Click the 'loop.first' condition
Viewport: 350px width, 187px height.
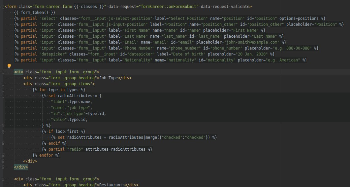67,131
